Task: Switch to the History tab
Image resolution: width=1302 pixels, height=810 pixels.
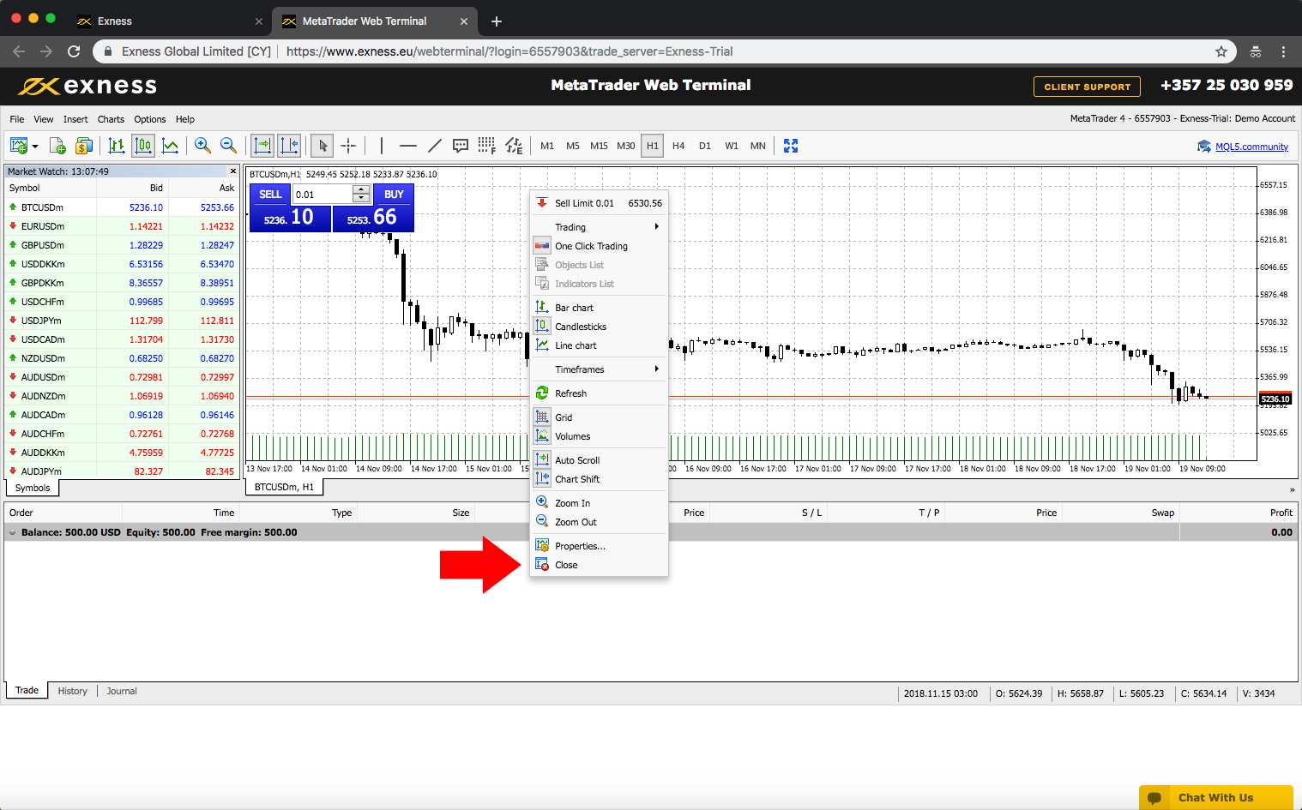Action: tap(73, 691)
